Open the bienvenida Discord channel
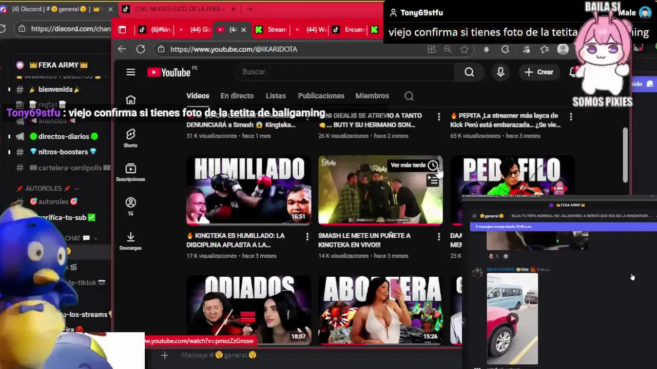This screenshot has height=369, width=657. [x=55, y=89]
